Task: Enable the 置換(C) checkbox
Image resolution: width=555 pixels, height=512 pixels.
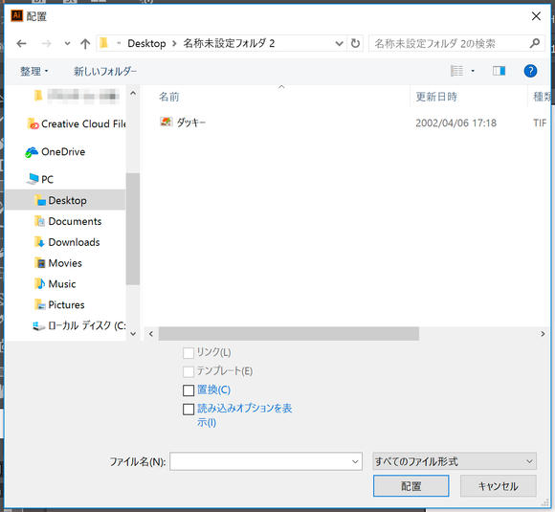Action: point(189,390)
